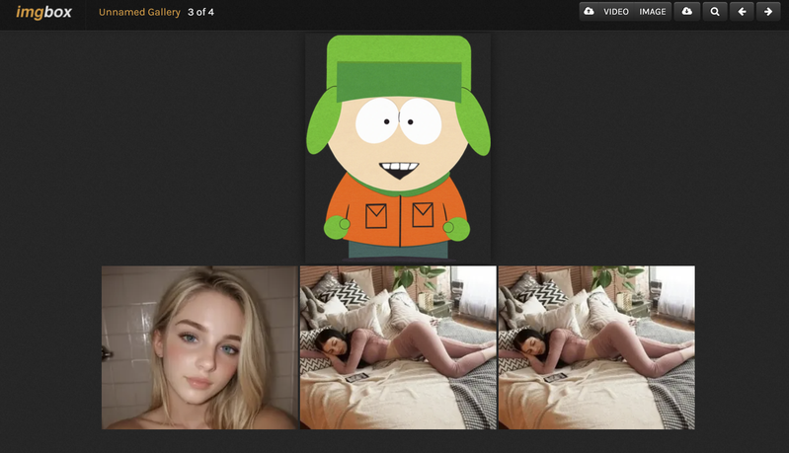Click the imgbox logo
789x453 pixels.
pos(43,12)
